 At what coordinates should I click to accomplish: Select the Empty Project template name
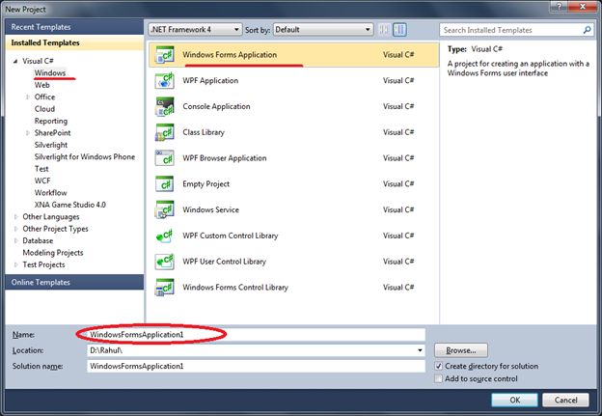coord(205,184)
